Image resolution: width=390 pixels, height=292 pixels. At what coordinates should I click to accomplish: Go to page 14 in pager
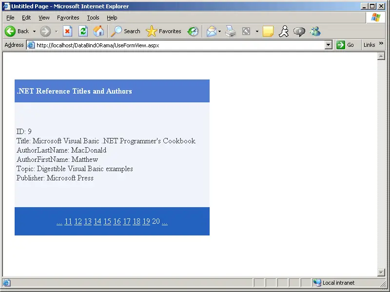click(x=97, y=221)
